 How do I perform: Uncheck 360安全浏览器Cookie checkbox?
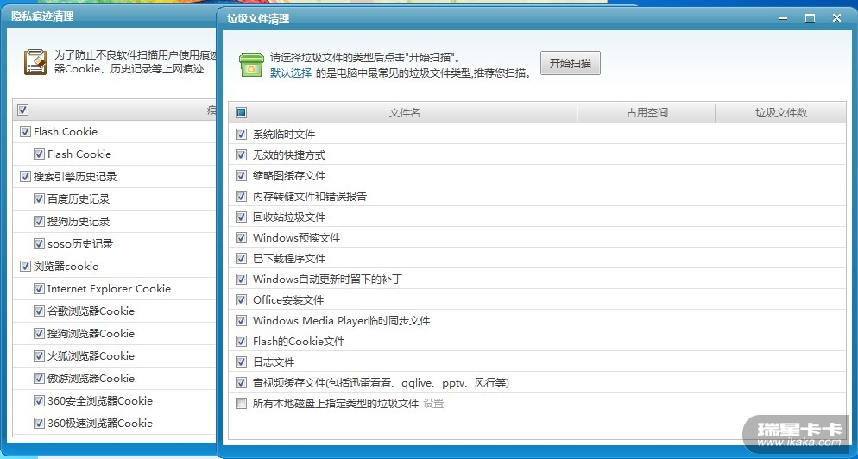(39, 401)
